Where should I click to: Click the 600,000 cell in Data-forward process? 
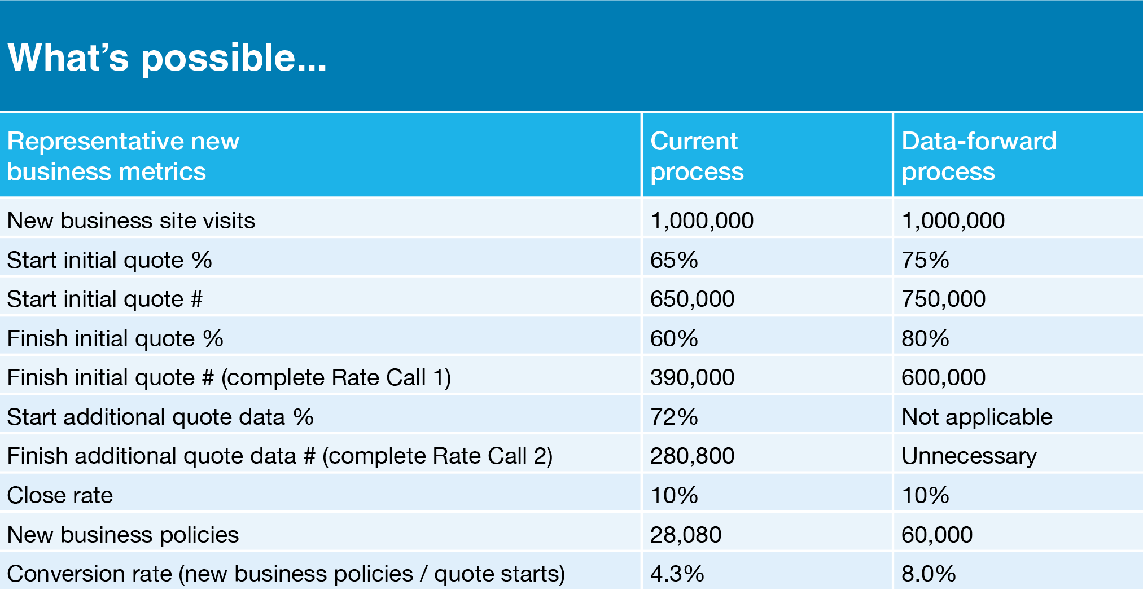[x=943, y=377]
